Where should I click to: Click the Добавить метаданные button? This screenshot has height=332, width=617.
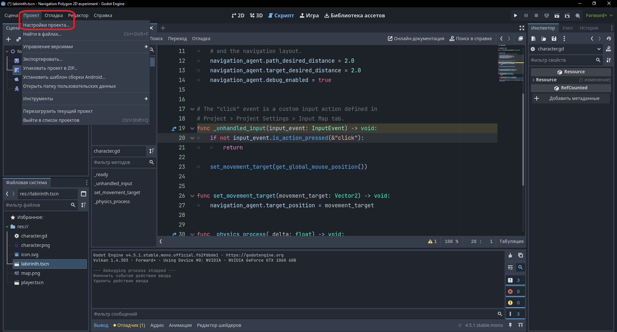[571, 98]
